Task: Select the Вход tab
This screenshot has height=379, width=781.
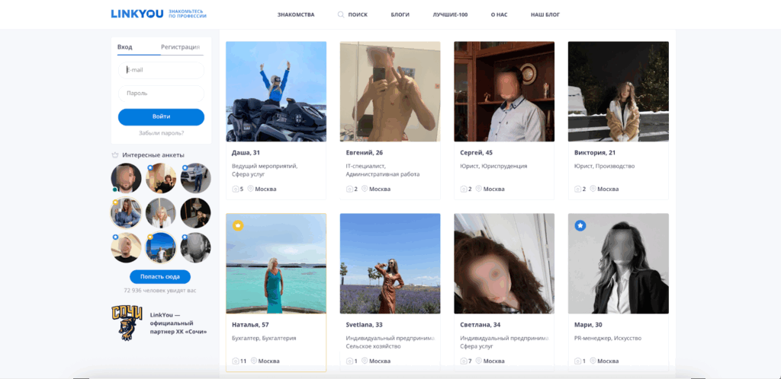Action: pyautogui.click(x=125, y=47)
